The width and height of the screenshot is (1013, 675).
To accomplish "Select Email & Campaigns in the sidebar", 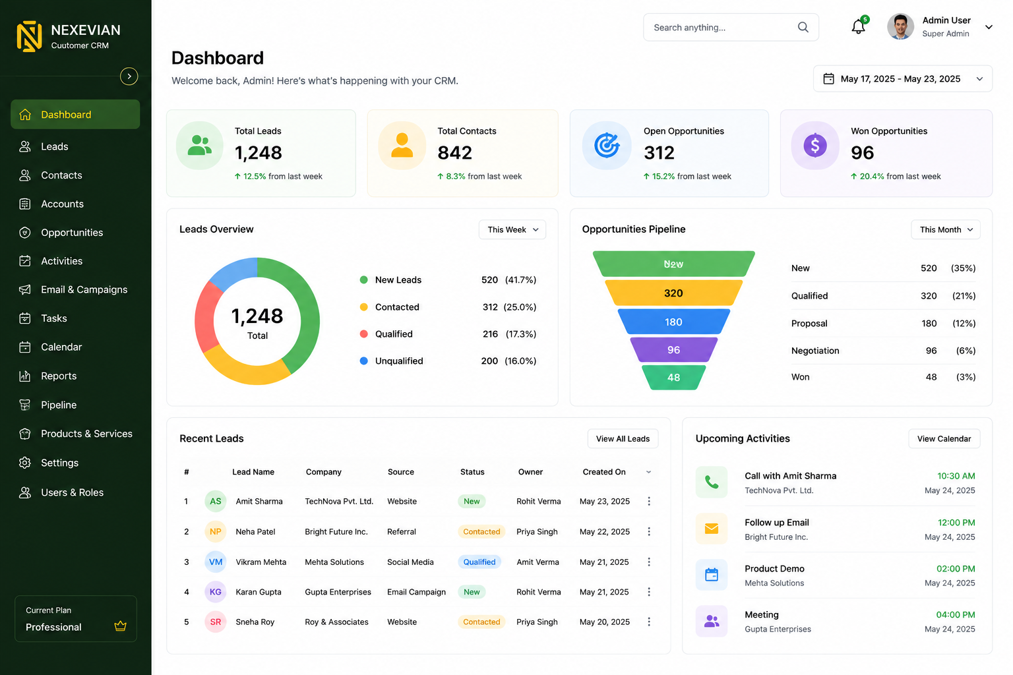I will 75,289.
